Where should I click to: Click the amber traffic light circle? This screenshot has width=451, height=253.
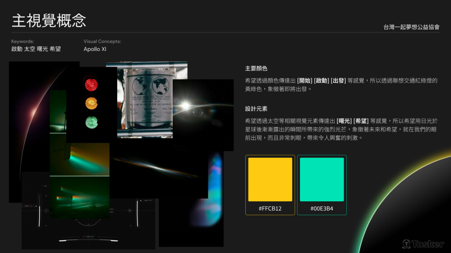coord(91,103)
